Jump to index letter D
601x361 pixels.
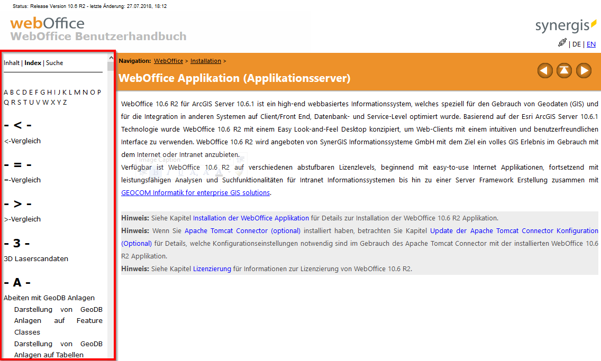(x=24, y=92)
